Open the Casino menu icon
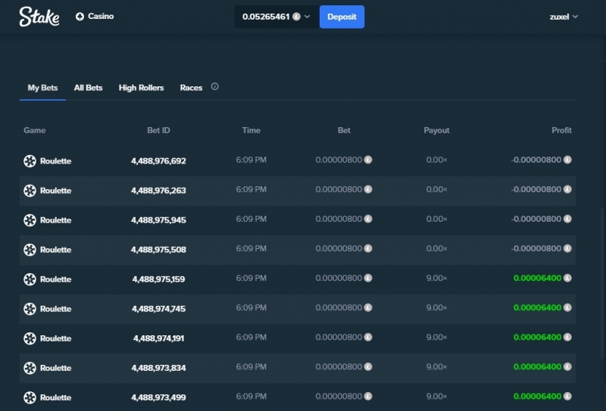The width and height of the screenshot is (606, 411). tap(80, 17)
